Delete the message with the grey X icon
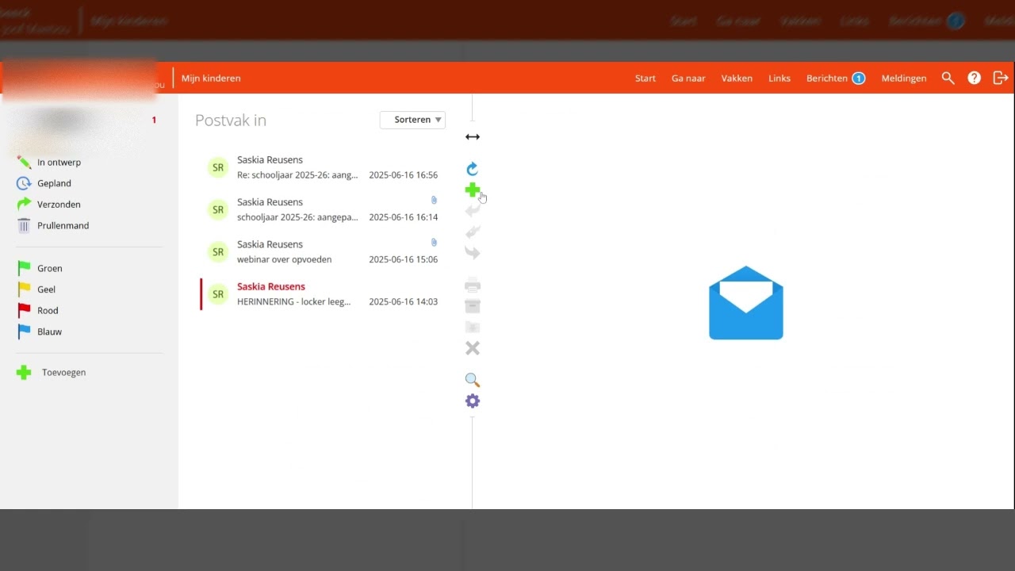 click(473, 348)
